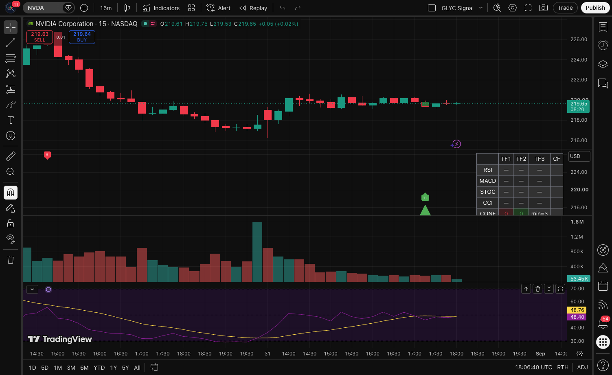Click the Publish button
Image resolution: width=612 pixels, height=375 pixels.
coord(595,8)
